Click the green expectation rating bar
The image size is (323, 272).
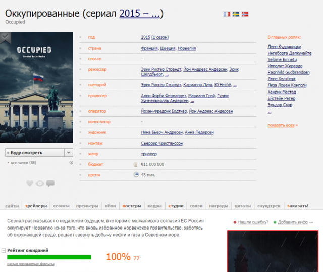click(48, 257)
